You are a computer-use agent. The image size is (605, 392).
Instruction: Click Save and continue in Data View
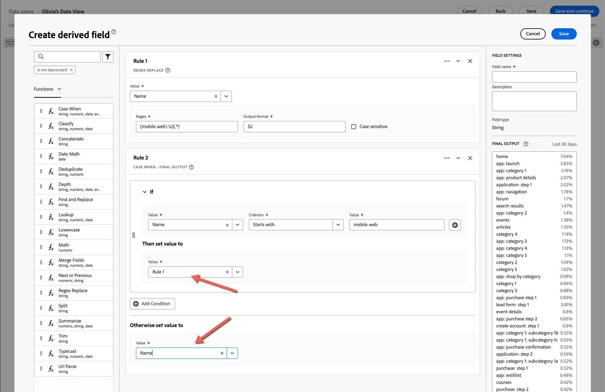(575, 11)
